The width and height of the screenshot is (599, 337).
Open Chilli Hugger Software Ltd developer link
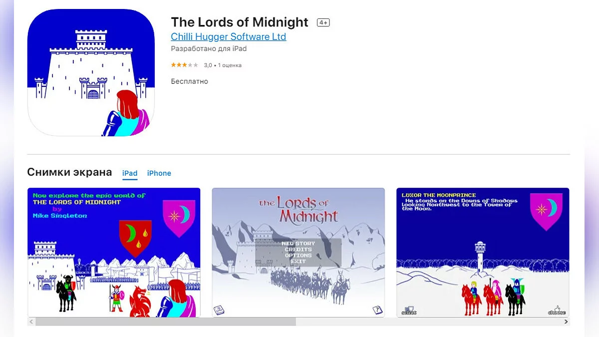coord(228,37)
